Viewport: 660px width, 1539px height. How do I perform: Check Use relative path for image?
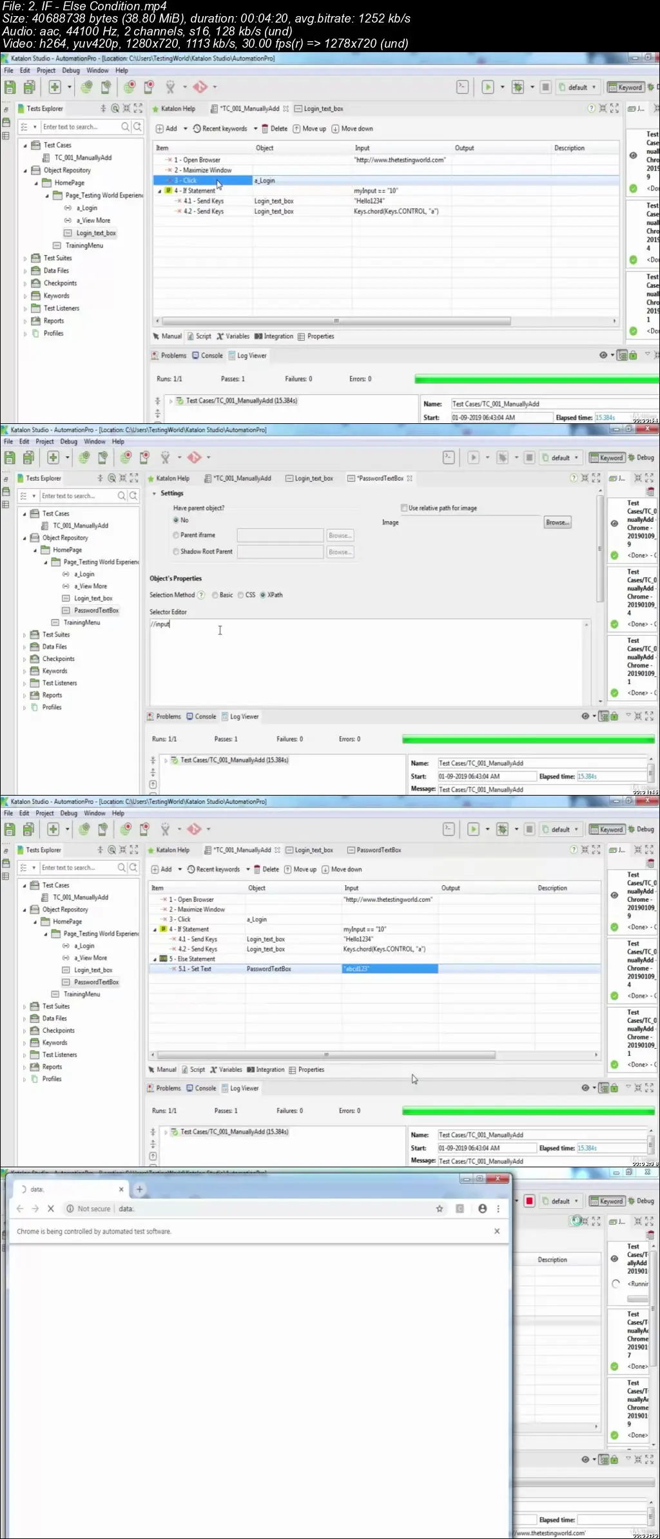404,508
